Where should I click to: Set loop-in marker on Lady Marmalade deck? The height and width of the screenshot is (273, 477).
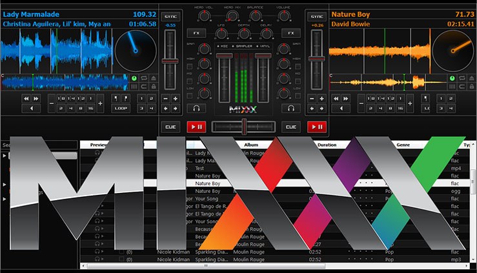point(116,99)
